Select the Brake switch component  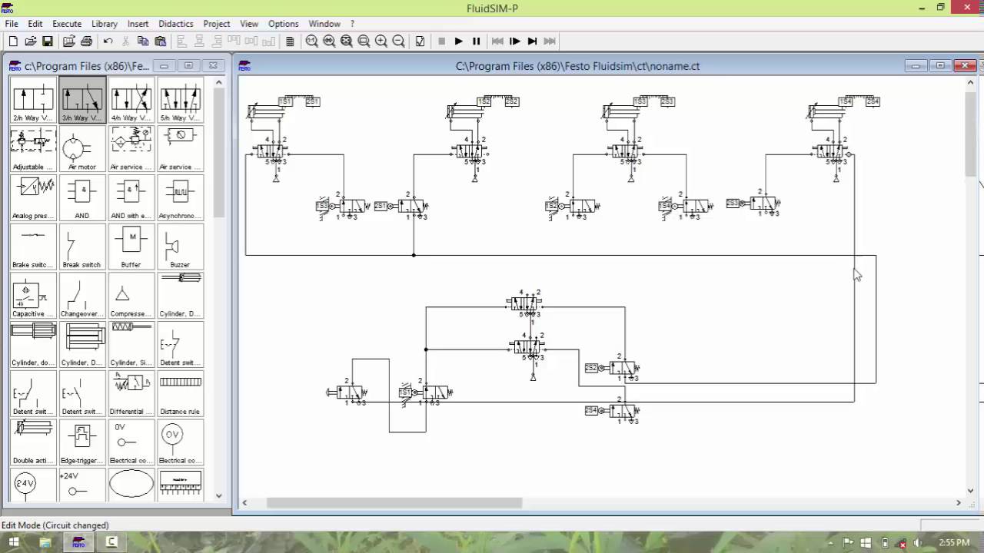coord(33,247)
